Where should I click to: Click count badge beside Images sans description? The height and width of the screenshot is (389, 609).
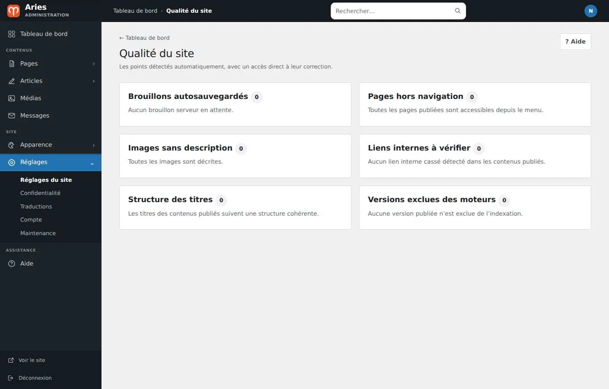coord(241,148)
